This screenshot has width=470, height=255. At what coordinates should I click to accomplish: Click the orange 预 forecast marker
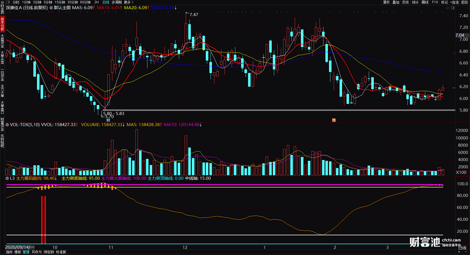tap(334, 120)
